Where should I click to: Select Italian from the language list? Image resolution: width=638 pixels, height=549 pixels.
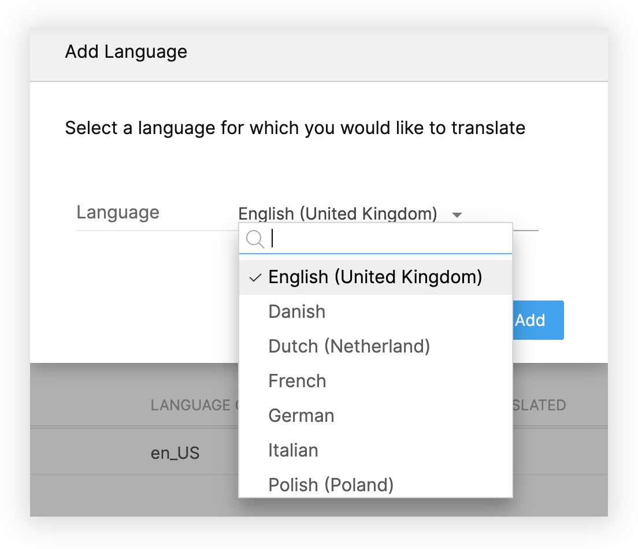point(293,451)
